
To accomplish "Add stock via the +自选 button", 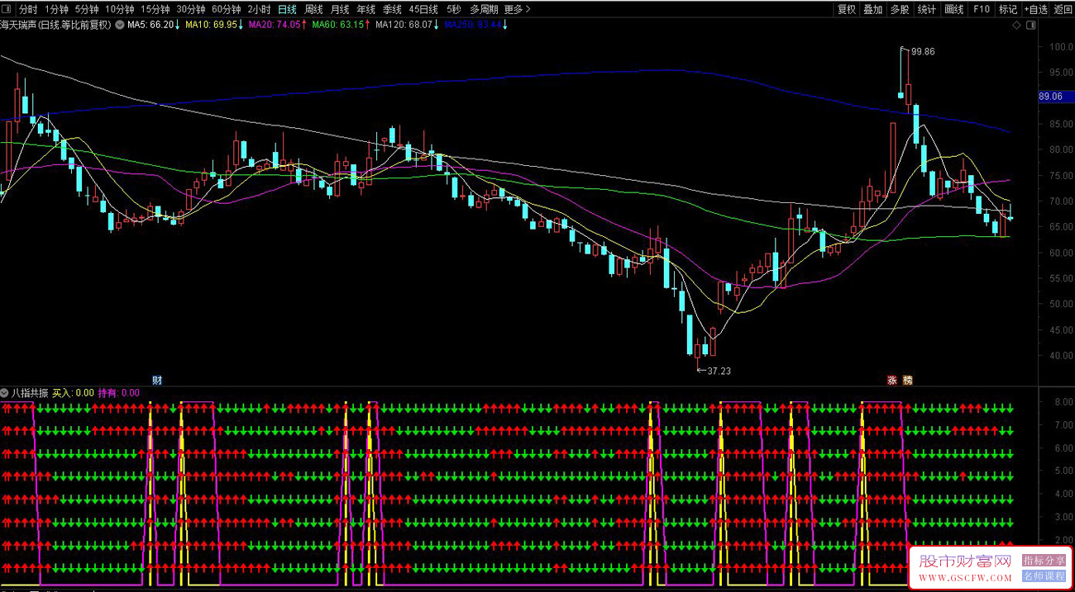I will click(1036, 9).
